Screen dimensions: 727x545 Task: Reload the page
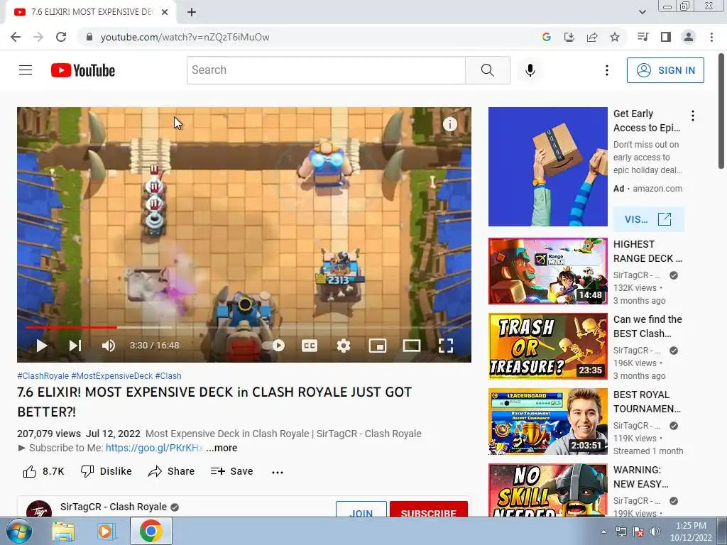61,37
